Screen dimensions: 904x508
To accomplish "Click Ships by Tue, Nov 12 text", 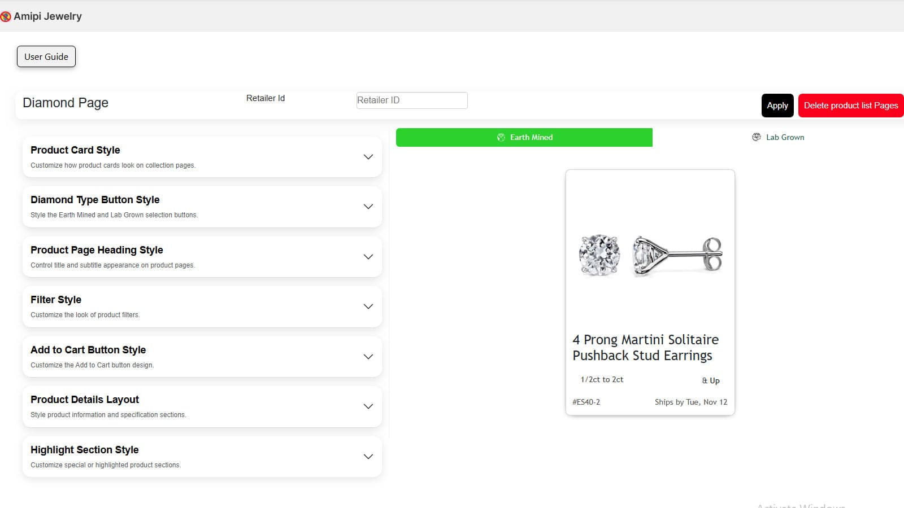I will [x=691, y=402].
